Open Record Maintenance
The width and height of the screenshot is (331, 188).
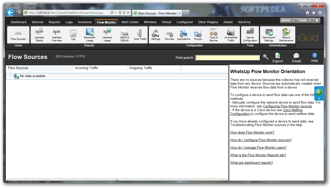click(x=286, y=35)
